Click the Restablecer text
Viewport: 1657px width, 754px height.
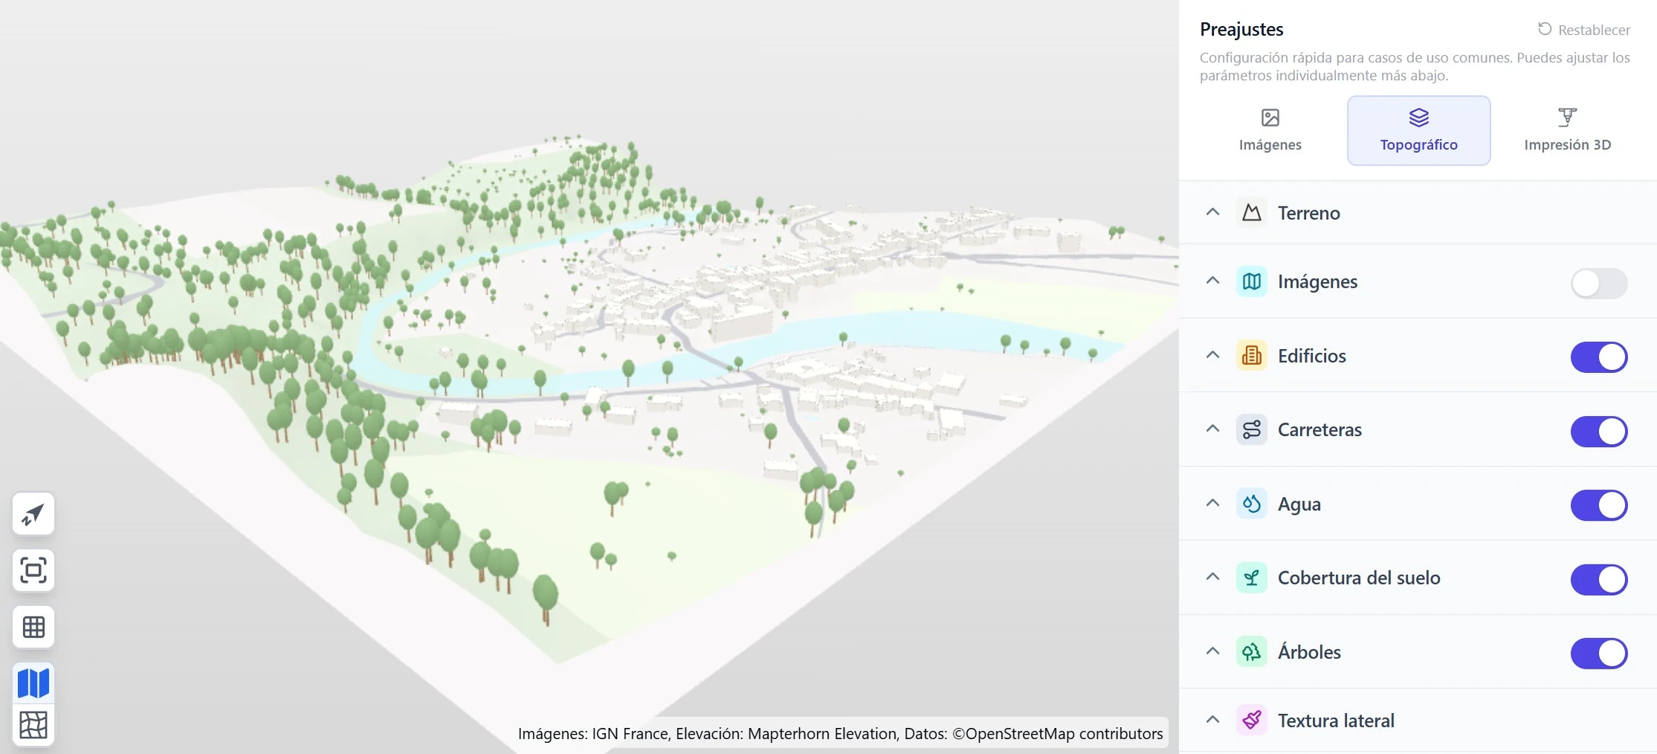tap(1594, 30)
